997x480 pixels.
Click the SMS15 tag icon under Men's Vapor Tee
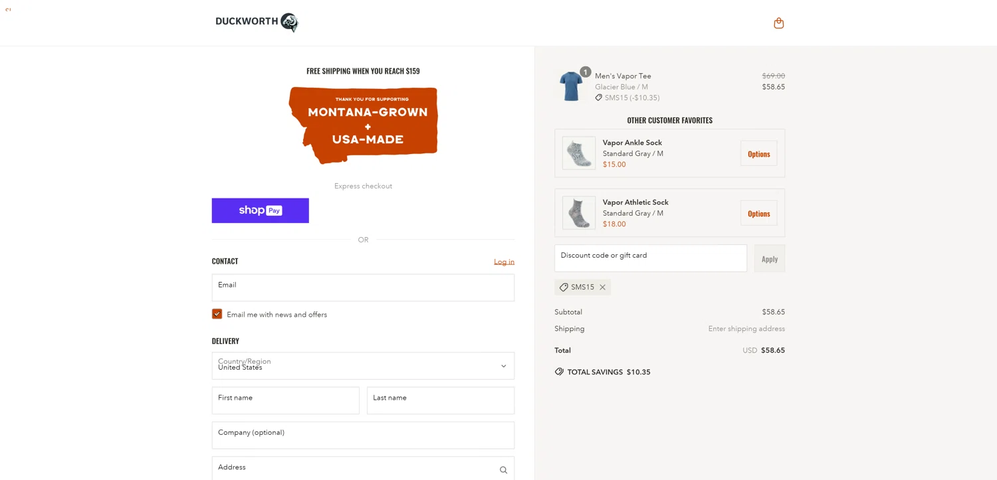[598, 98]
